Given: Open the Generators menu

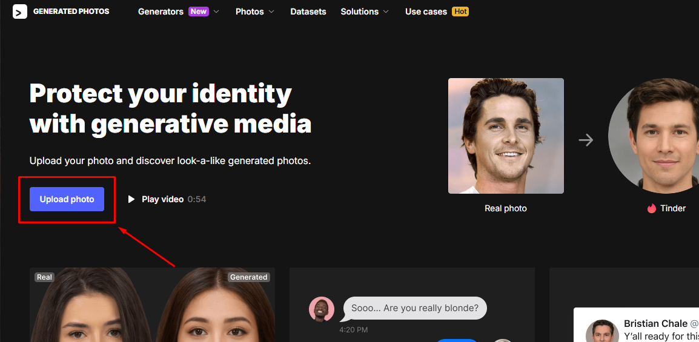Looking at the screenshot, I should (x=161, y=12).
